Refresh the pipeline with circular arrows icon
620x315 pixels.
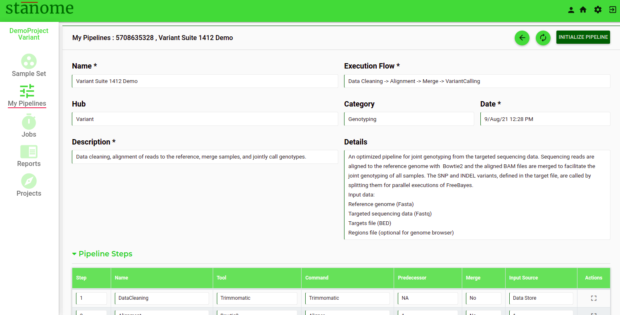click(543, 38)
